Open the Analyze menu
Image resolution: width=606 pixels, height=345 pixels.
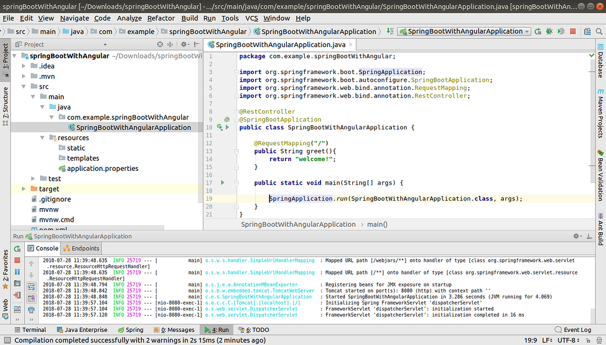(x=129, y=18)
